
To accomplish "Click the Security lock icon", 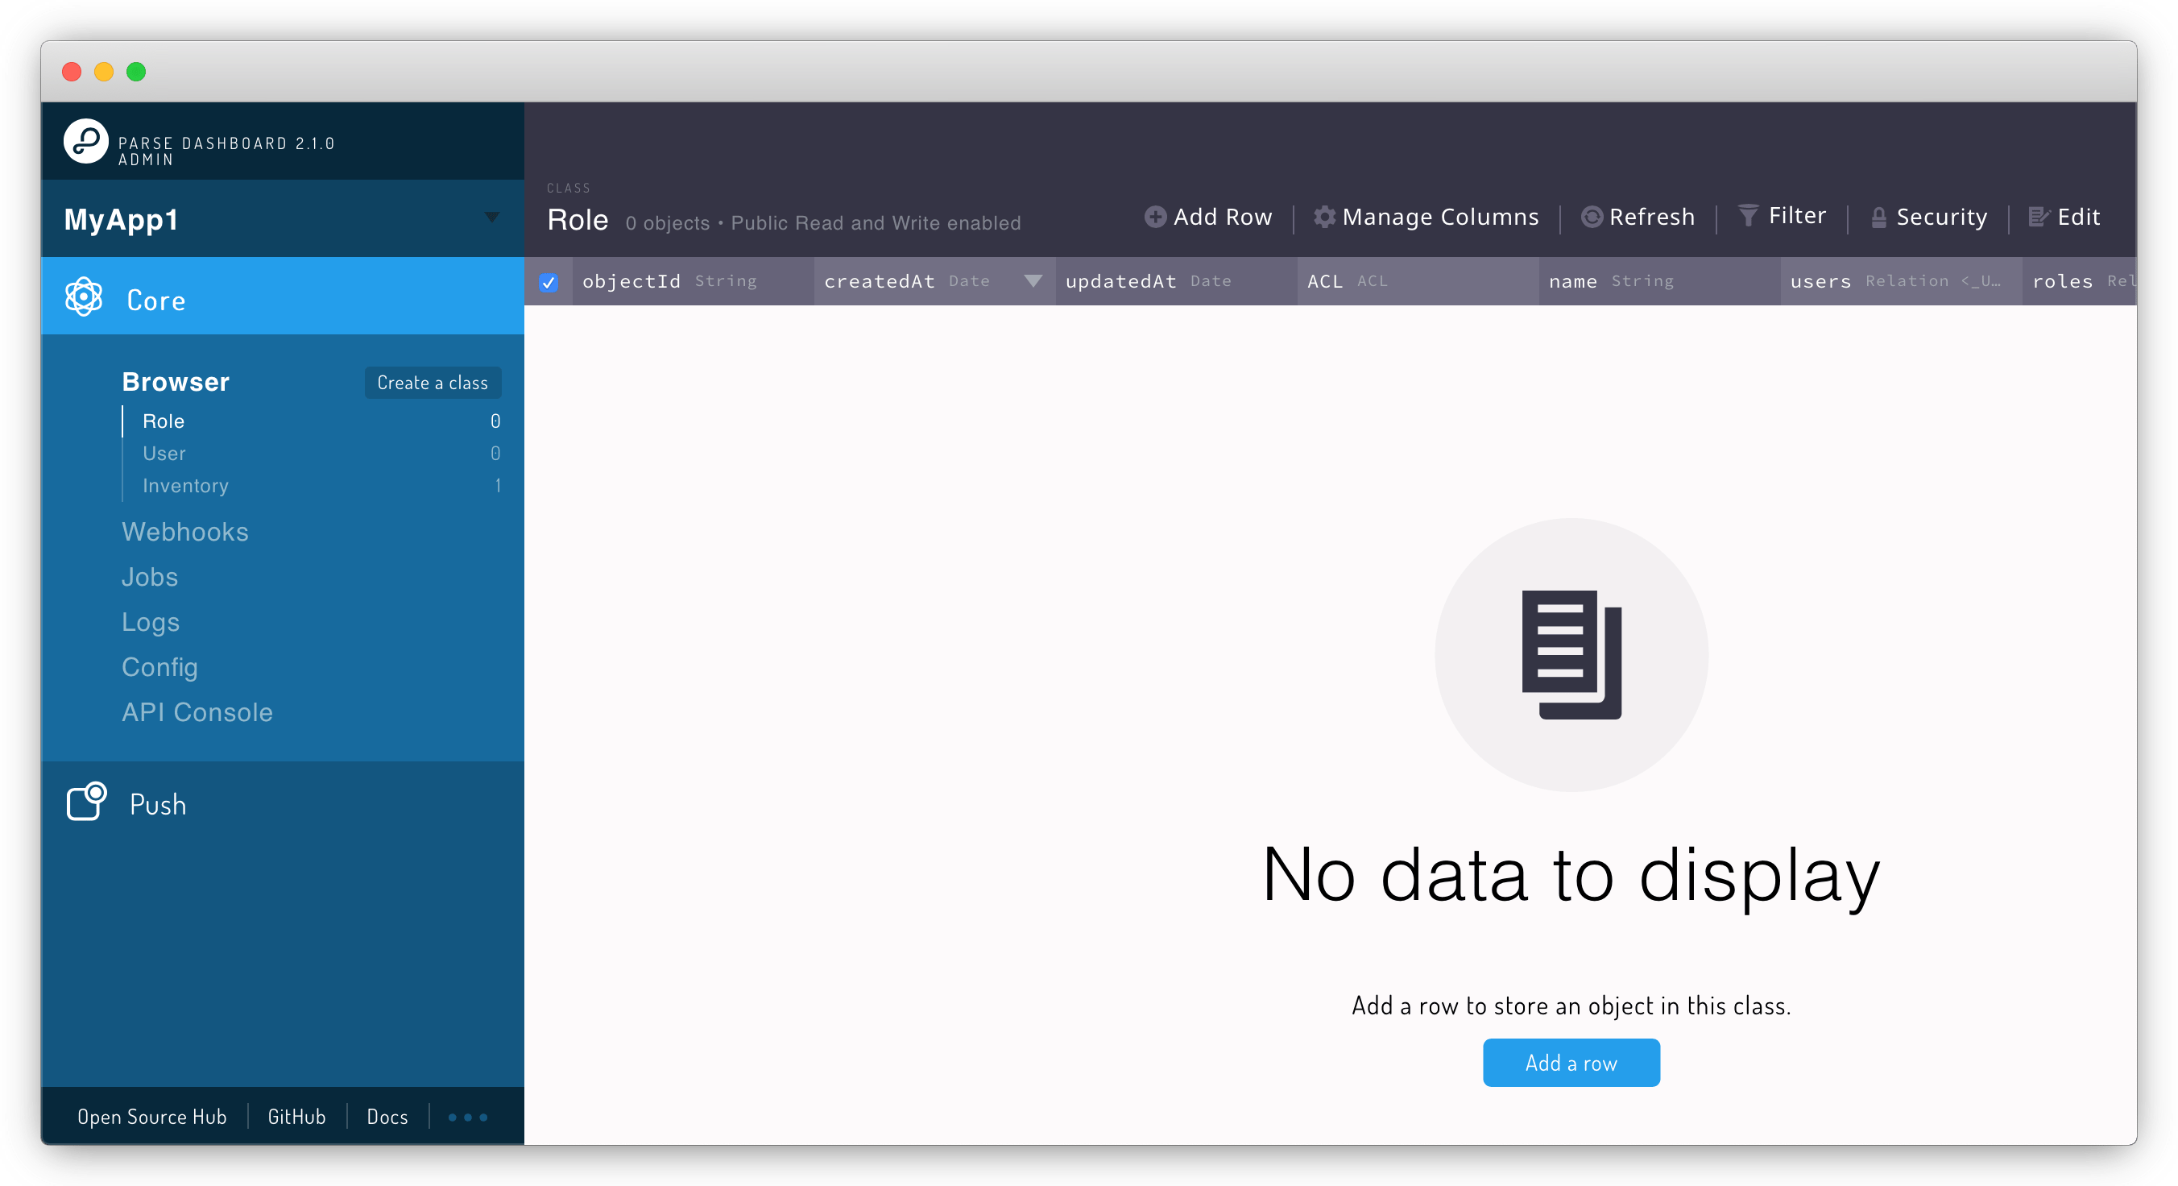I will [1878, 218].
